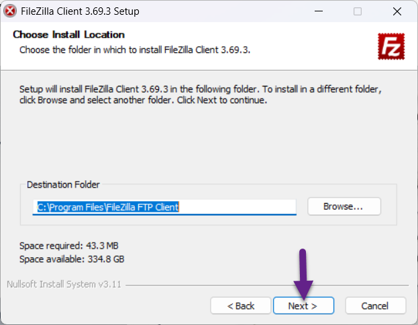This screenshot has height=325, width=418.
Task: Click the destination folder path field
Action: point(164,207)
